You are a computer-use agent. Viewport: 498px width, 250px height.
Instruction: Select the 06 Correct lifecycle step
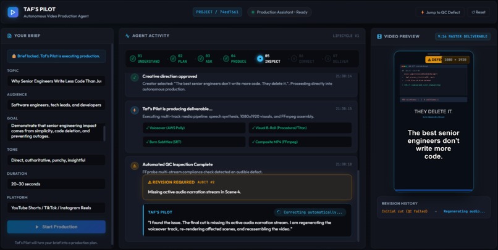pyautogui.click(x=303, y=58)
